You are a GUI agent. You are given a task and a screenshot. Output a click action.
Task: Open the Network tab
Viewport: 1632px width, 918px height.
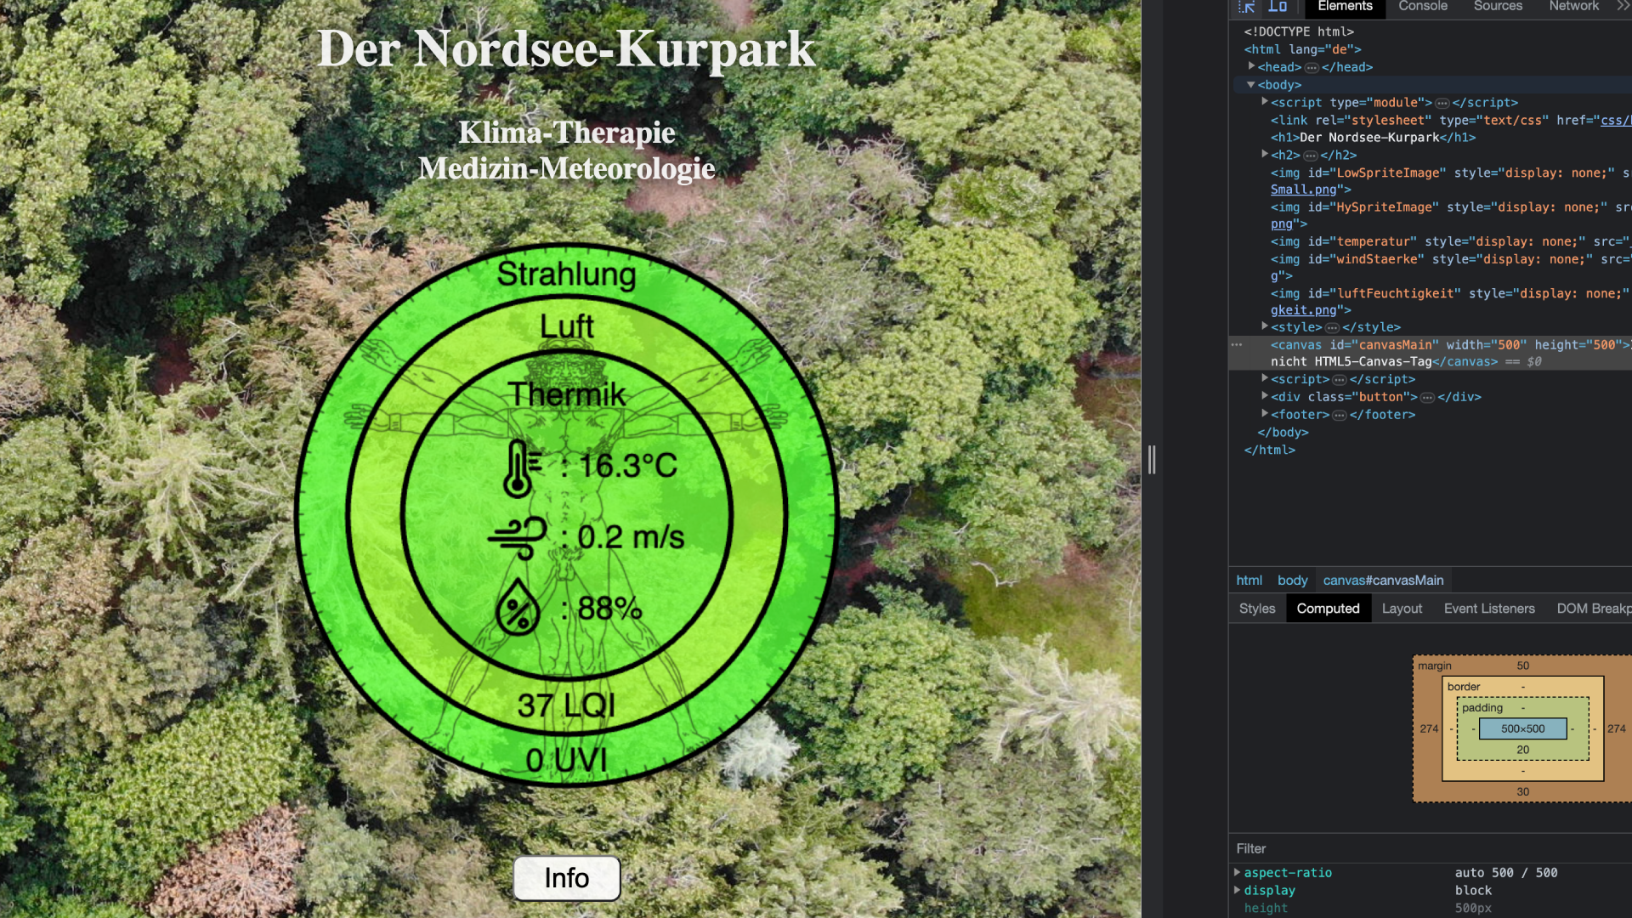point(1573,7)
